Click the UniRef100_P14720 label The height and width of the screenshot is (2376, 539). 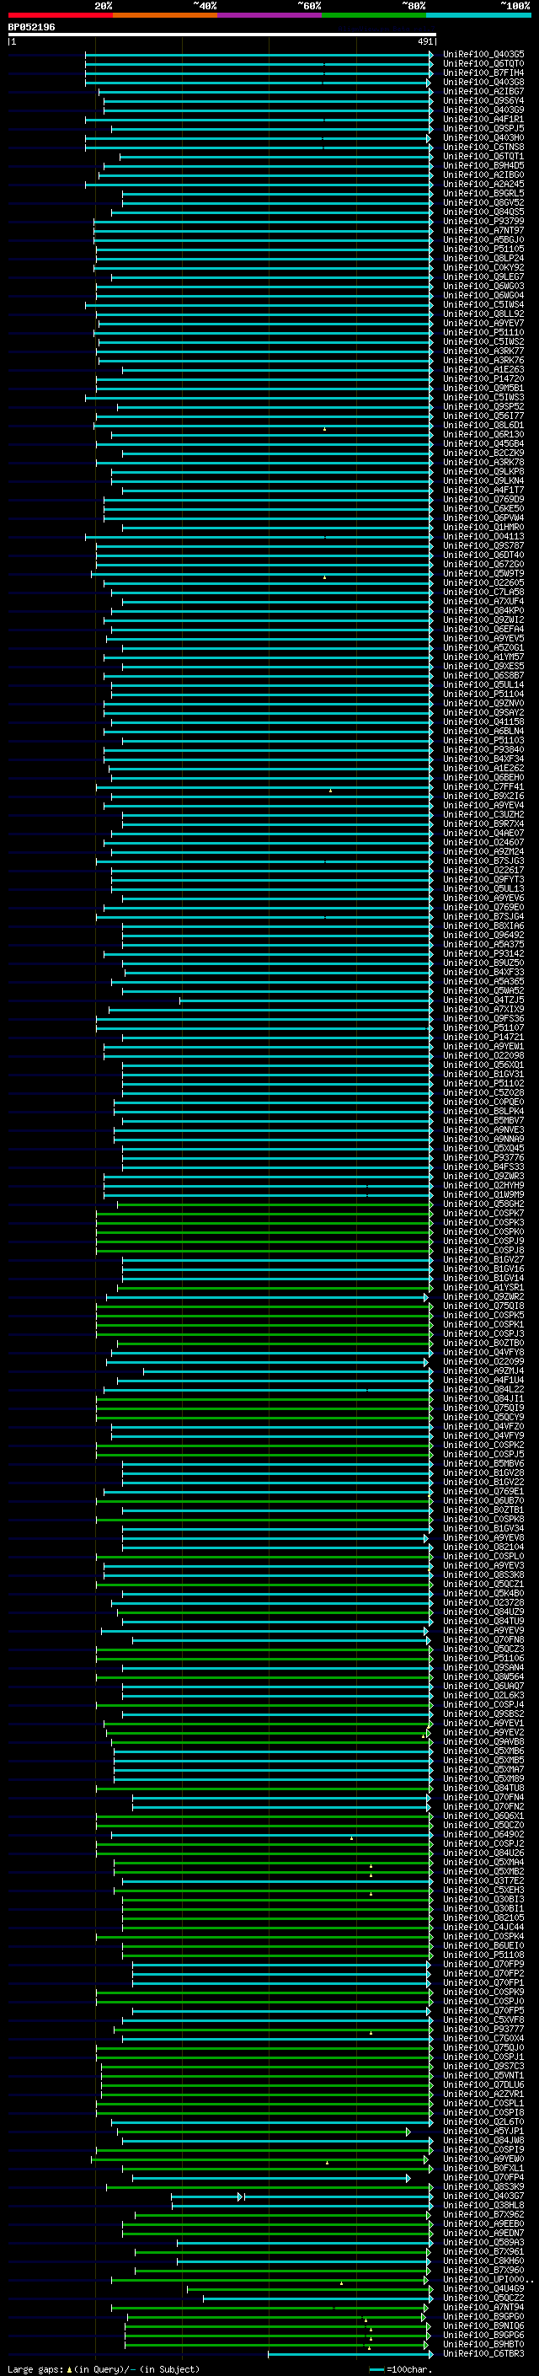click(x=483, y=379)
